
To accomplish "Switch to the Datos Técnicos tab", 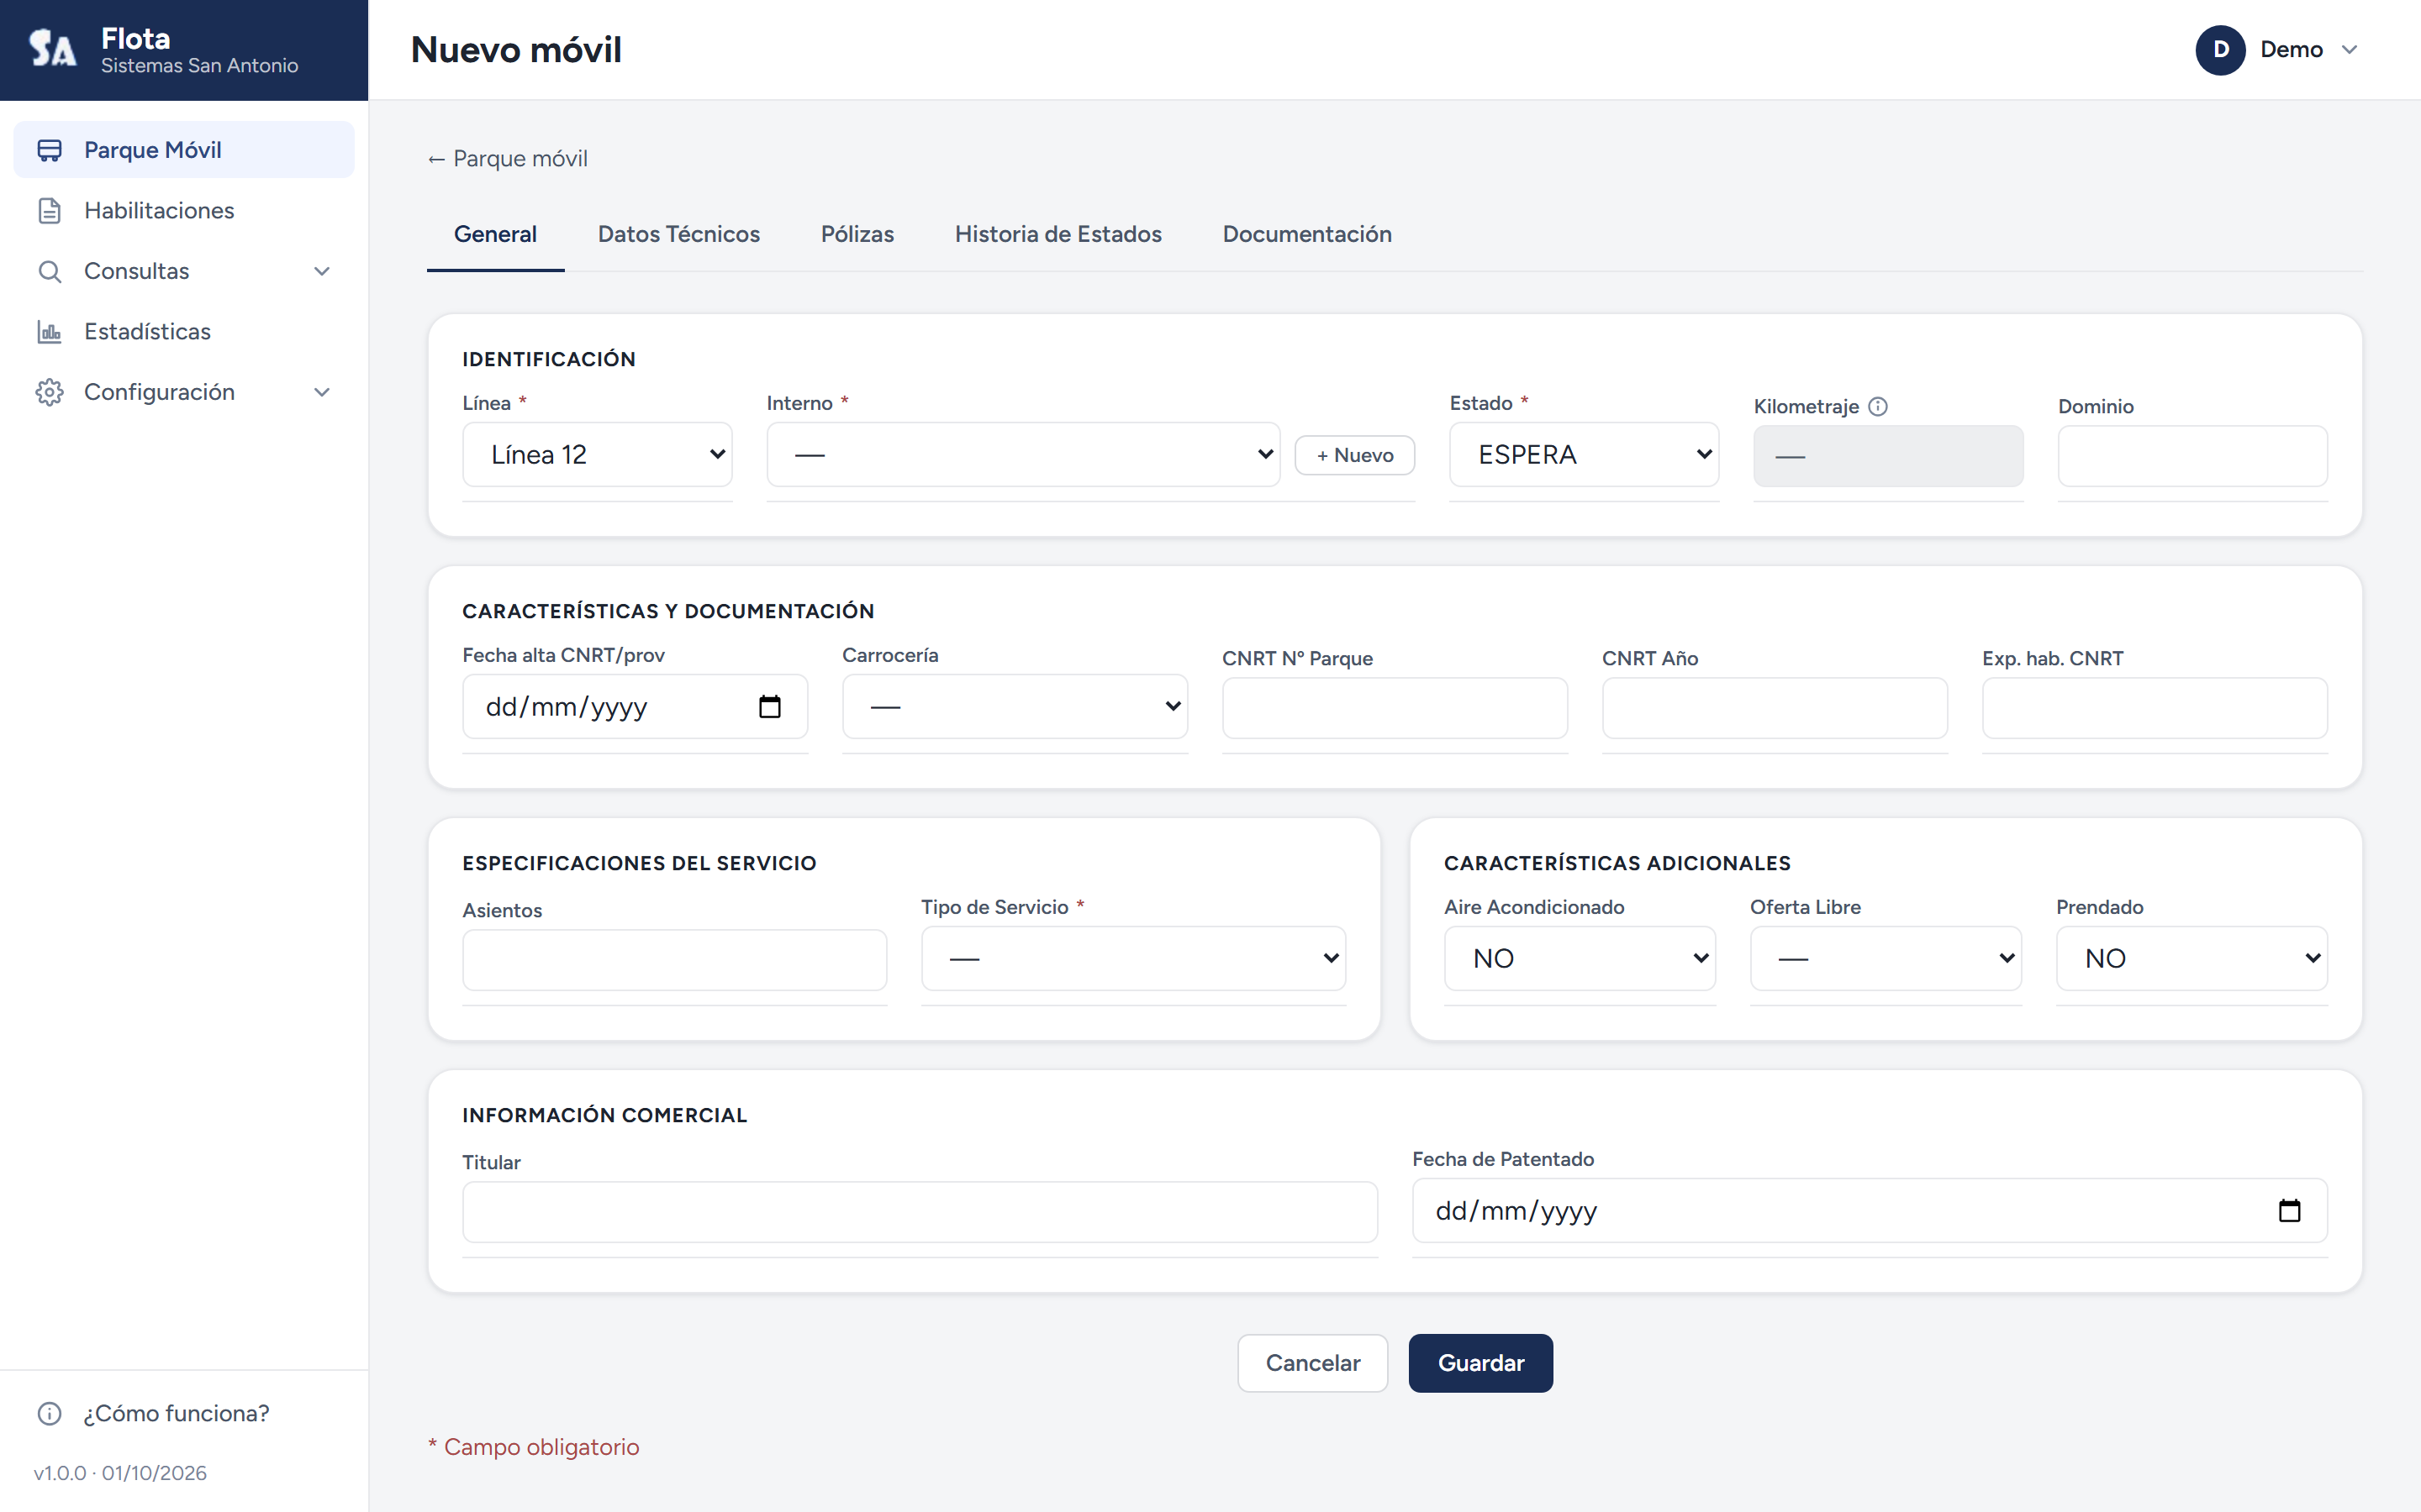I will coord(678,234).
